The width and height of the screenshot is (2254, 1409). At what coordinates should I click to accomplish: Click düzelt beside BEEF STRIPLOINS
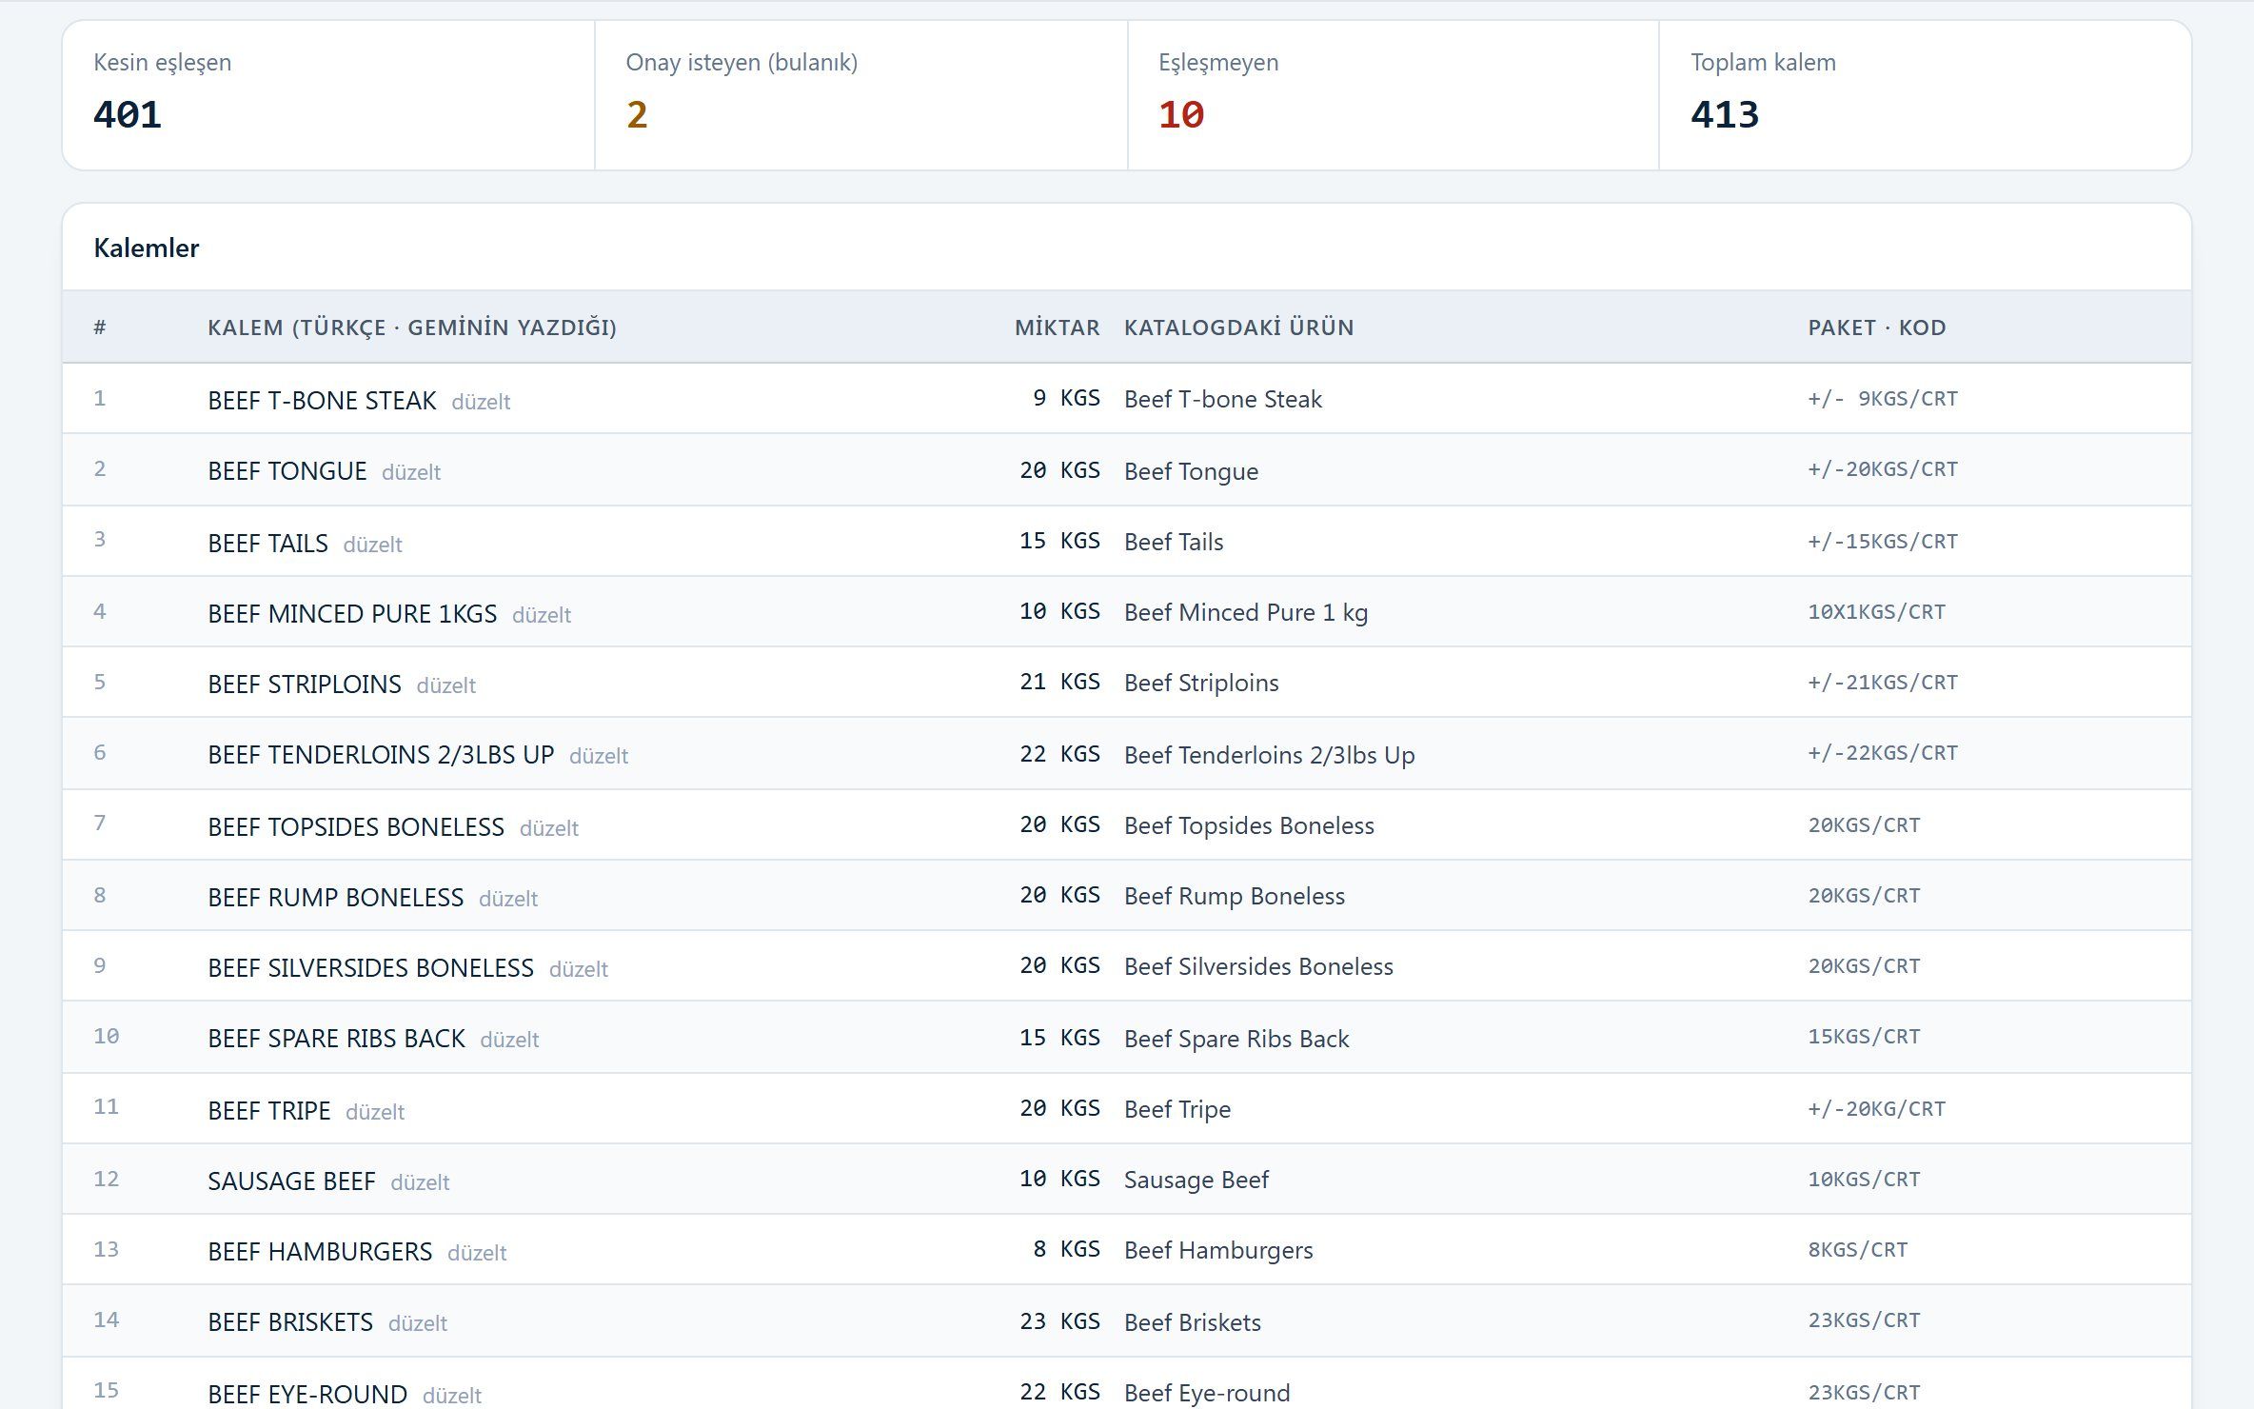pos(445,685)
